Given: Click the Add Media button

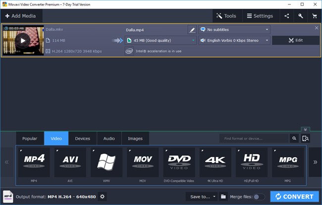Looking at the screenshot, I should [20, 16].
